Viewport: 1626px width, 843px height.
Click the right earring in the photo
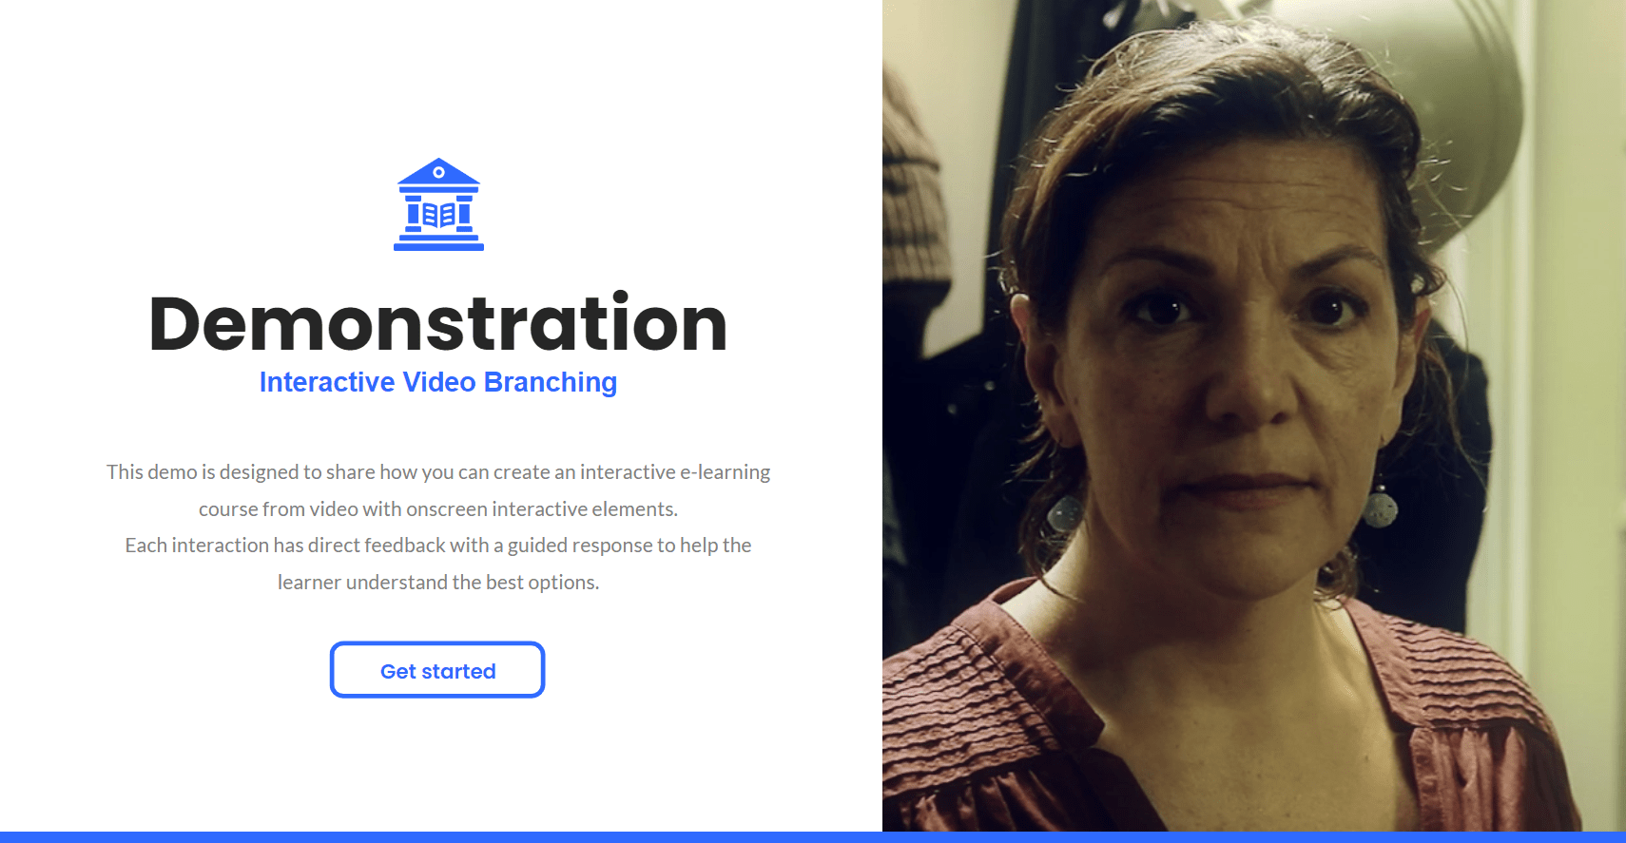(x=1380, y=506)
